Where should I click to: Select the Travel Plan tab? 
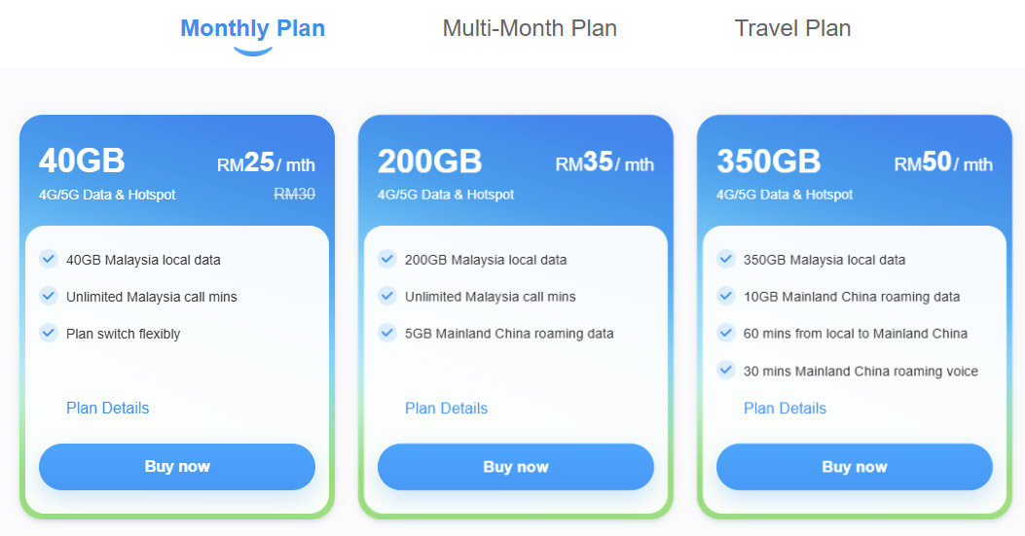tap(792, 28)
